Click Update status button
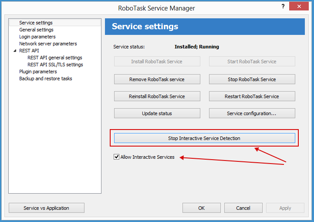The image size is (314, 222). click(157, 113)
